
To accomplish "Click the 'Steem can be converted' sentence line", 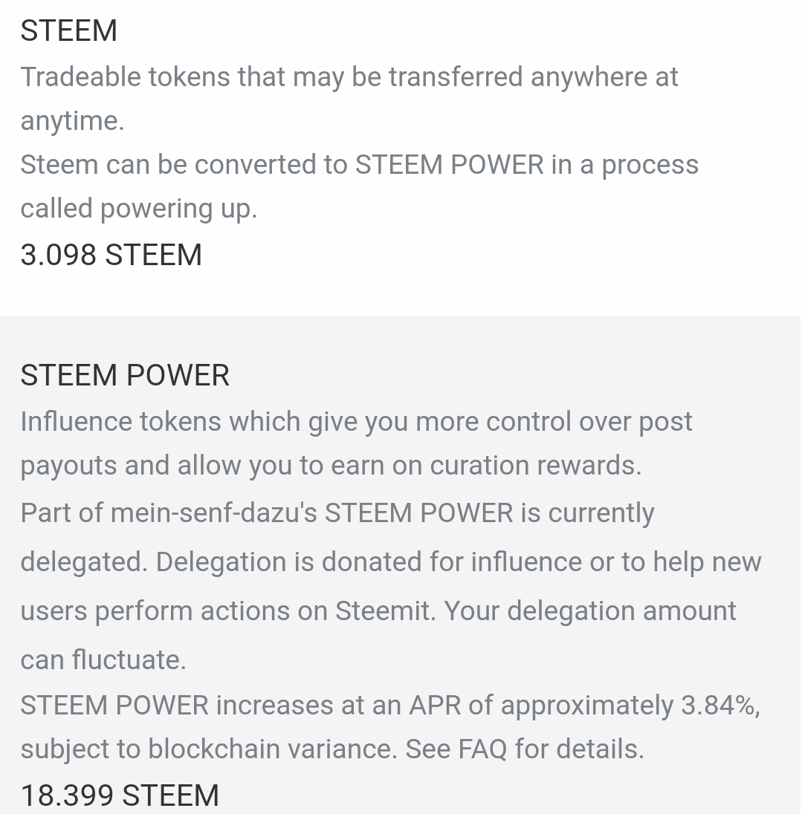I will (x=359, y=165).
